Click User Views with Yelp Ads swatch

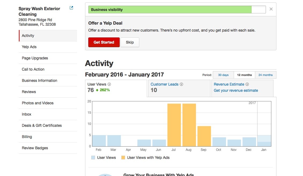click(123, 158)
